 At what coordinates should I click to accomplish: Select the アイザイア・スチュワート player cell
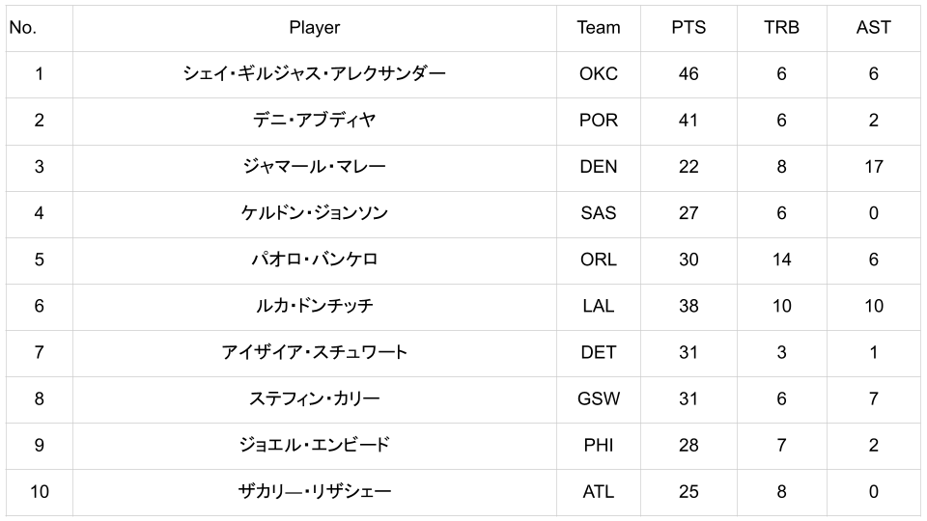click(x=314, y=352)
